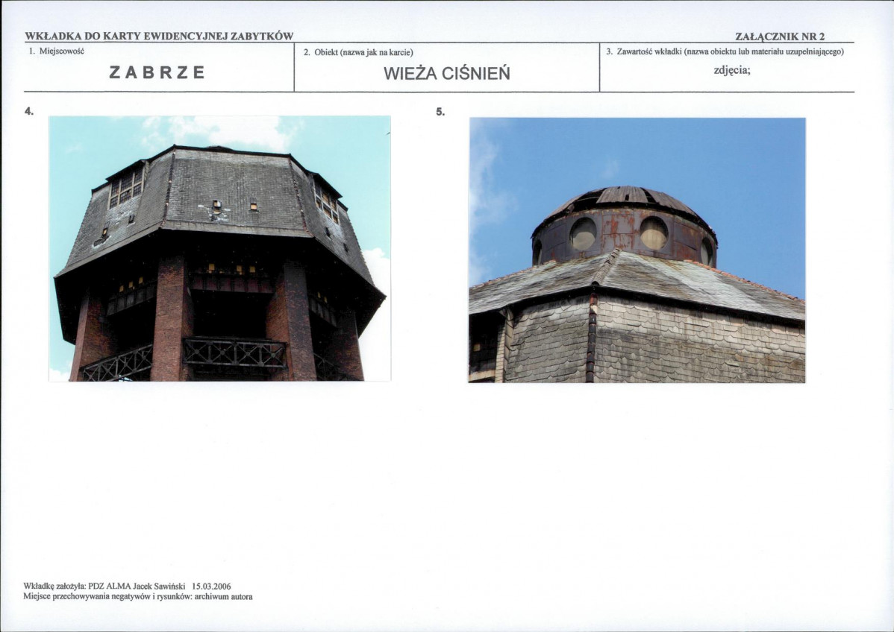The image size is (894, 632).
Task: Click the water tower photo numbered 4
Action: (x=219, y=248)
